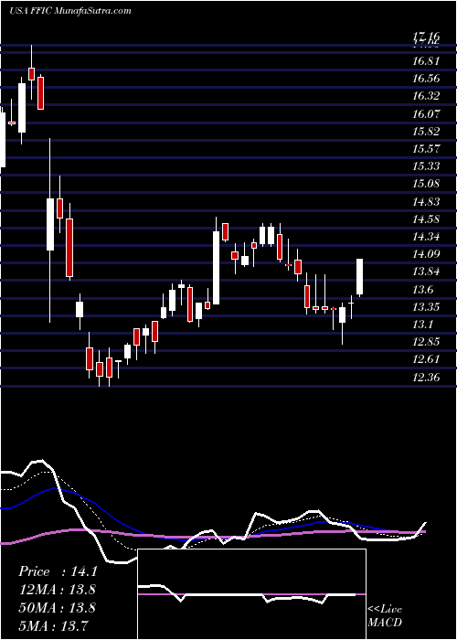Click the 12.85 price axis label
The width and height of the screenshot is (457, 640).
(426, 342)
